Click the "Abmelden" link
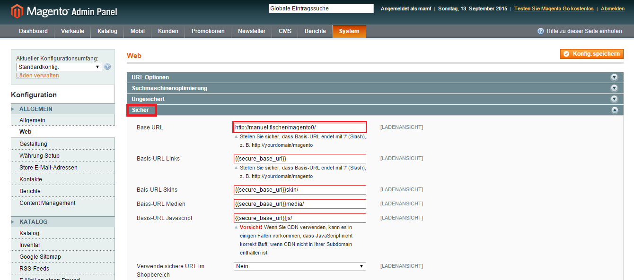Image resolution: width=634 pixels, height=280 pixels. (612, 8)
